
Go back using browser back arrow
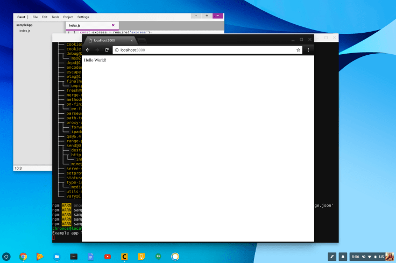click(88, 50)
